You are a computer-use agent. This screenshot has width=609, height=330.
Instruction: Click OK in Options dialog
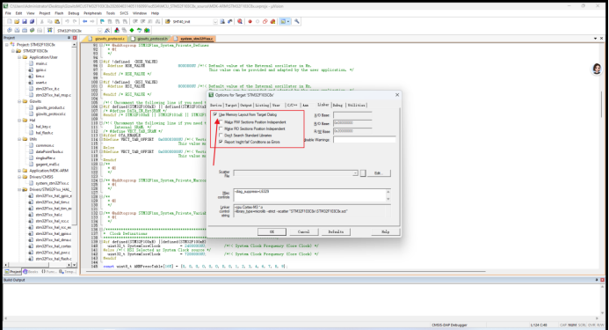click(x=272, y=232)
